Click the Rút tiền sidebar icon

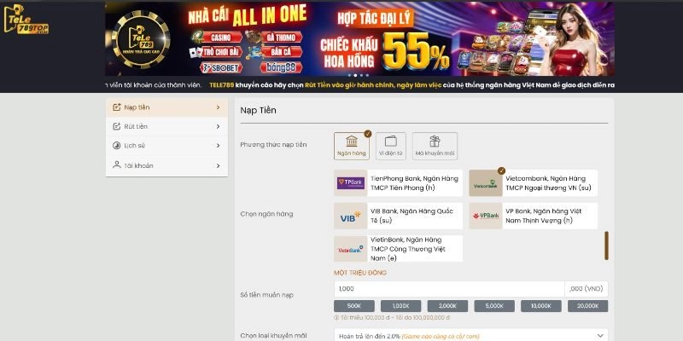(116, 126)
